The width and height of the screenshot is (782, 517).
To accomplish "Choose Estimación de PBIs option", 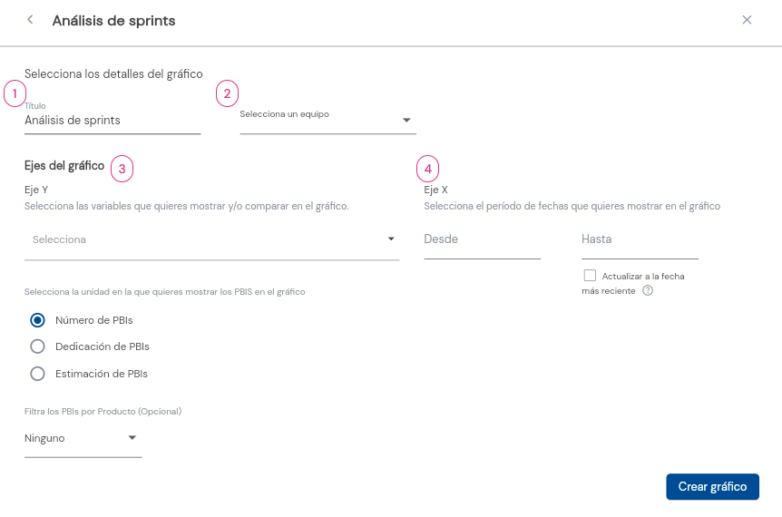I will tap(37, 374).
